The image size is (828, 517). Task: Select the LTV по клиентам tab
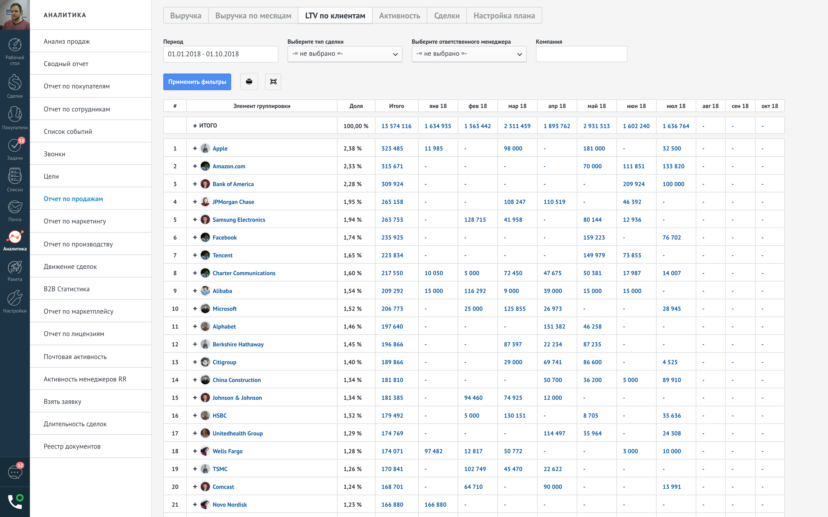[x=335, y=16]
